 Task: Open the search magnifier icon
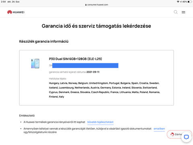coord(176,12)
